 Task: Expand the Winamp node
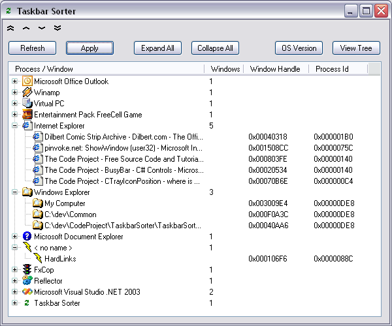tap(14, 93)
